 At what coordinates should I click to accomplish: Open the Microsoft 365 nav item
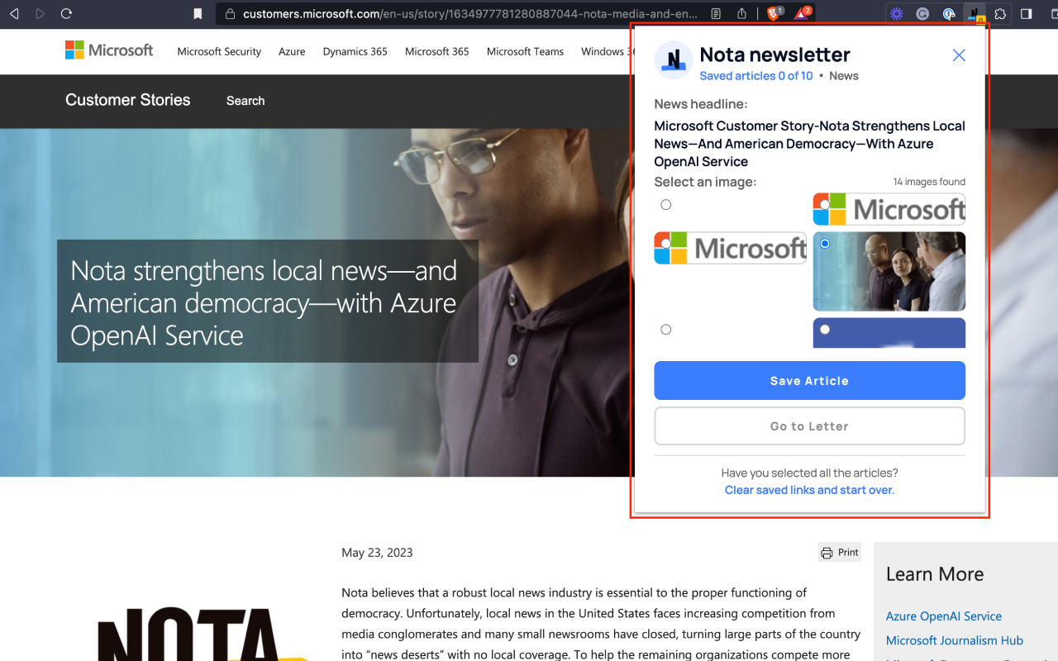437,51
